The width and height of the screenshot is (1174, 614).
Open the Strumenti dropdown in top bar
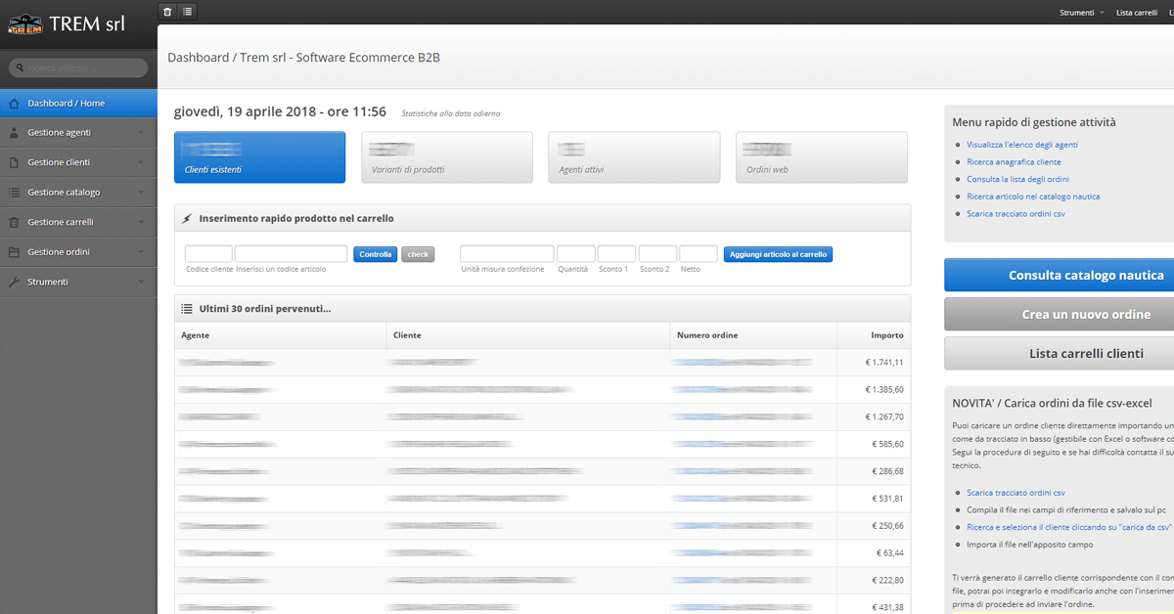[1081, 13]
